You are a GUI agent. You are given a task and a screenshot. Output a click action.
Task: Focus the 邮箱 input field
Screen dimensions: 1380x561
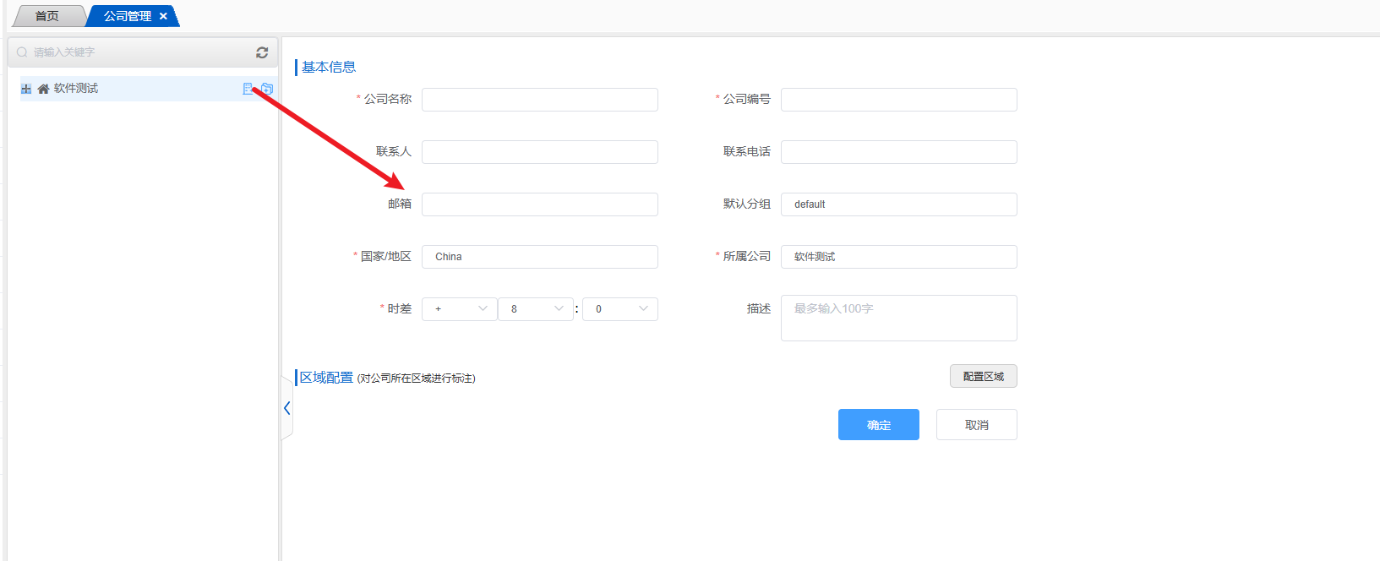coord(539,204)
